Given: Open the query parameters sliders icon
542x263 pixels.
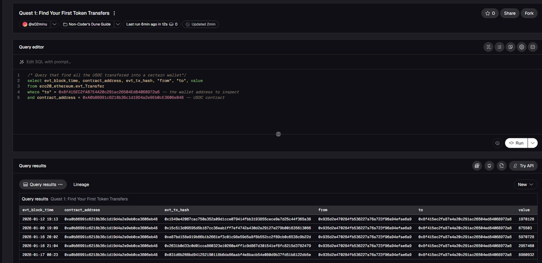Looking at the screenshot, I should [487, 47].
